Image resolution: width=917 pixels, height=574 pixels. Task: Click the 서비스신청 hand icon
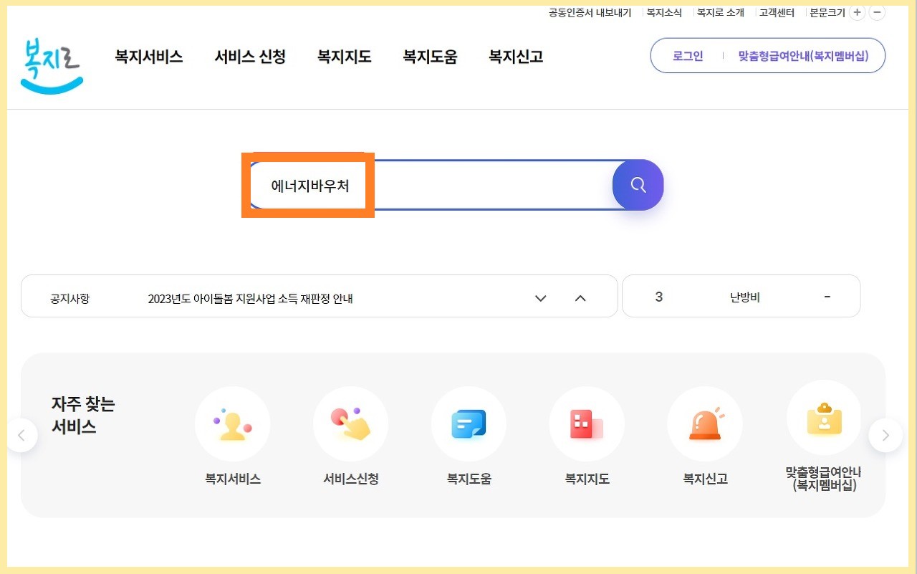click(x=350, y=424)
